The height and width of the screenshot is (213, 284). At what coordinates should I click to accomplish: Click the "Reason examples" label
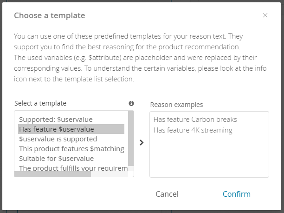click(x=176, y=105)
